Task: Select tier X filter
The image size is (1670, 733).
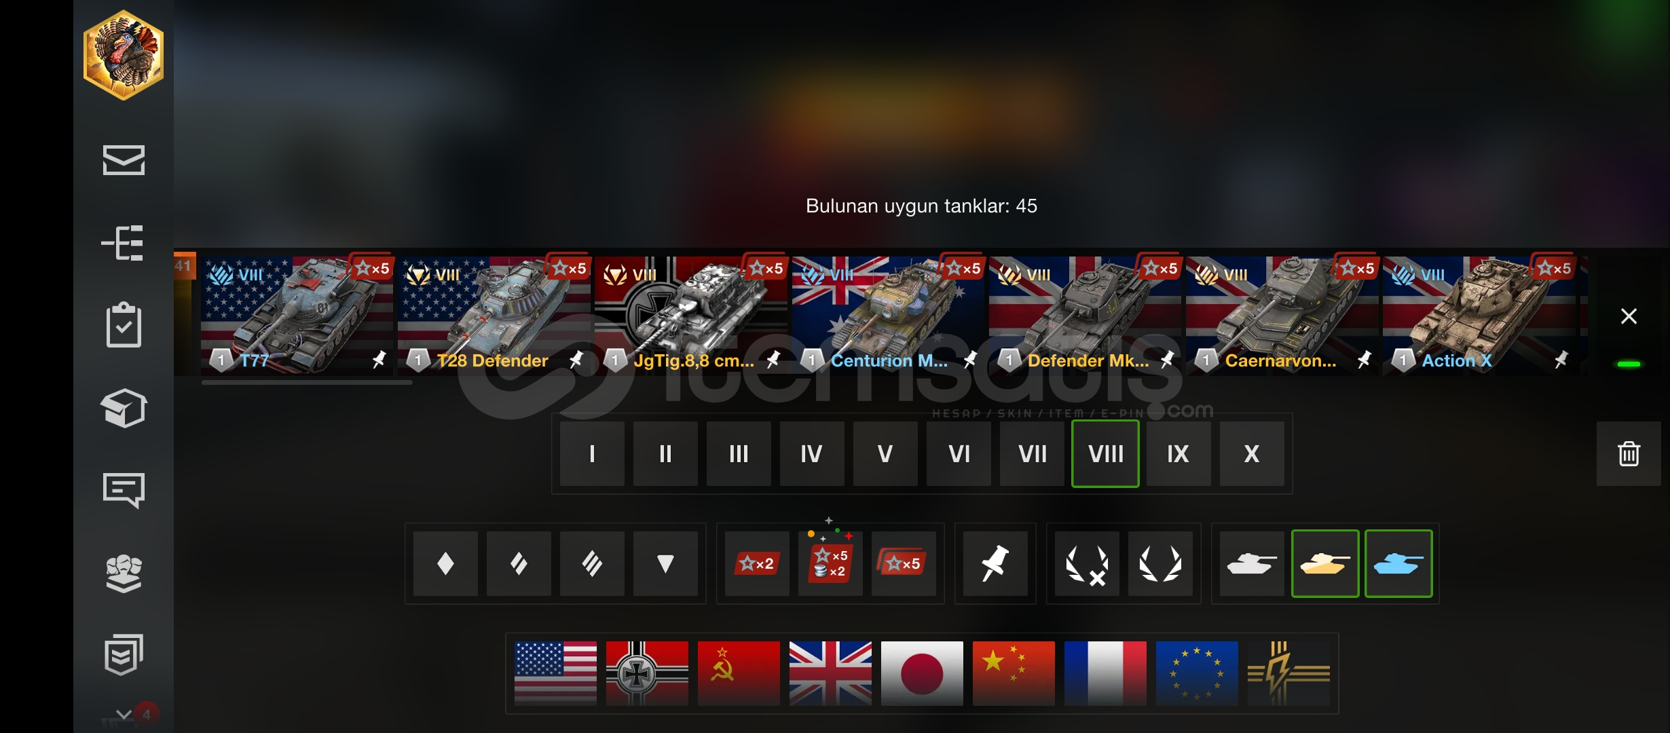Action: tap(1252, 453)
